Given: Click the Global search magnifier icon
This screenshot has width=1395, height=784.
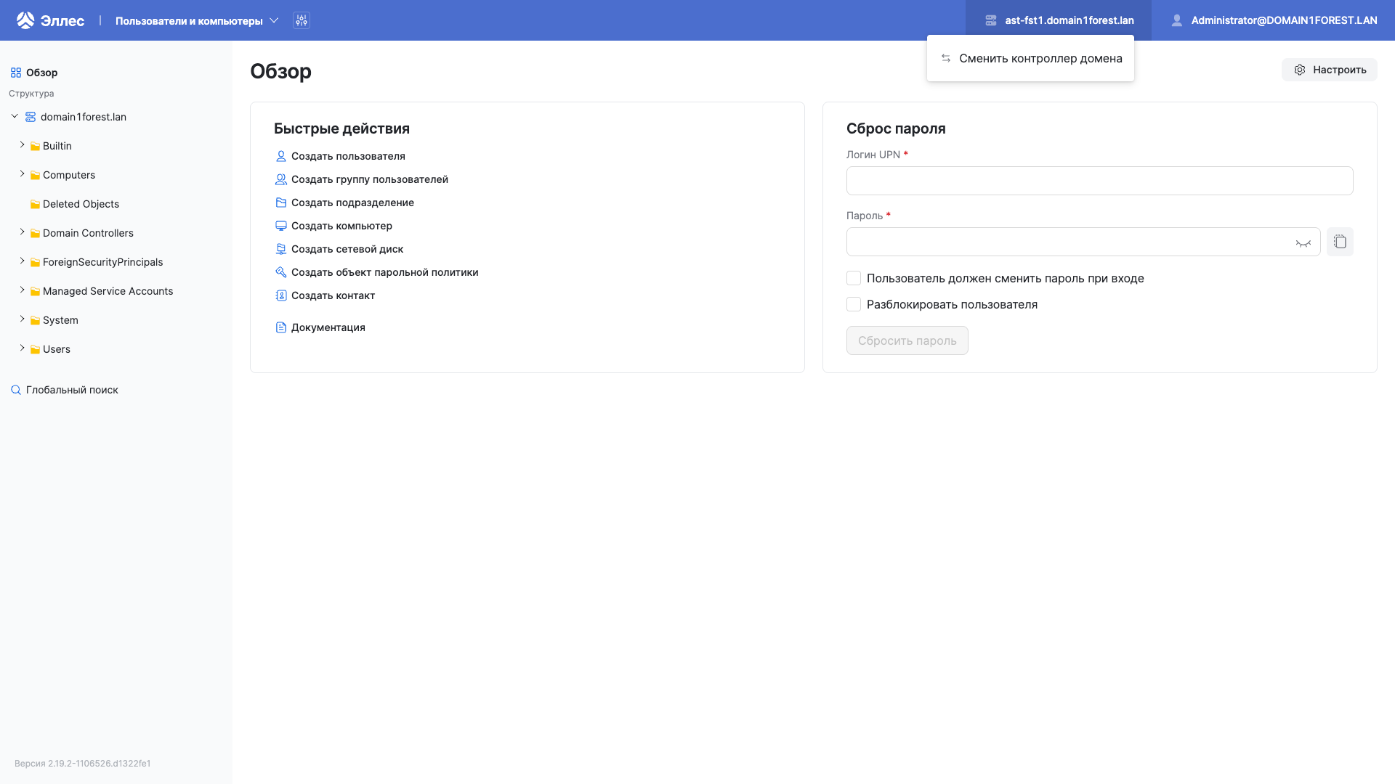Looking at the screenshot, I should point(16,390).
